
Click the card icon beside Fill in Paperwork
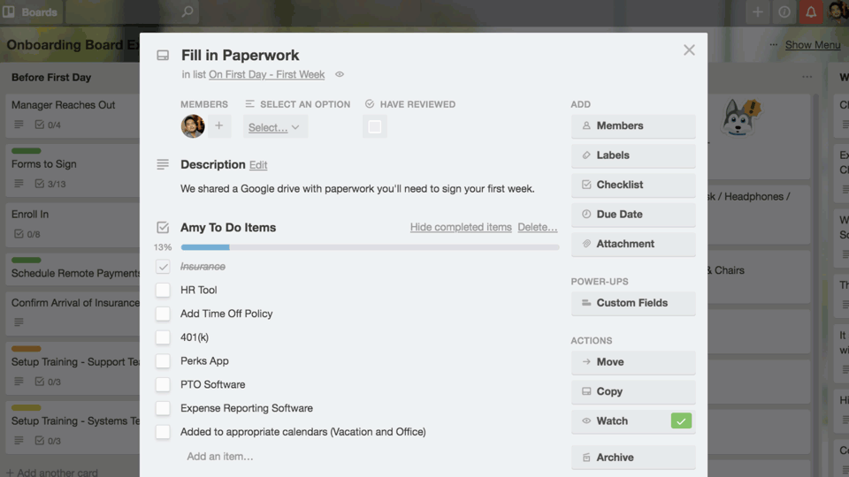[163, 56]
